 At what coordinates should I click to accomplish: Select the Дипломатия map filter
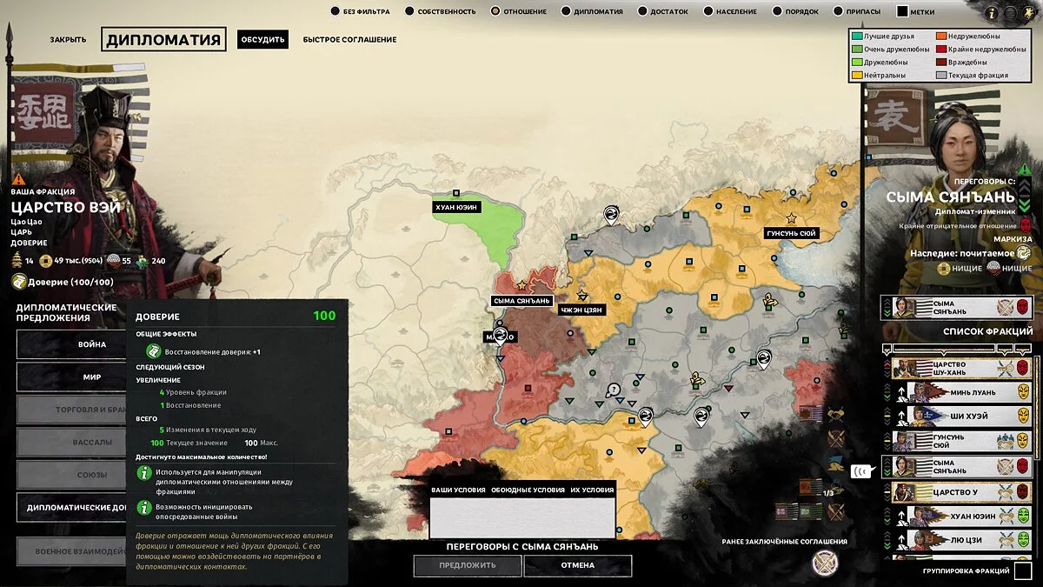592,11
